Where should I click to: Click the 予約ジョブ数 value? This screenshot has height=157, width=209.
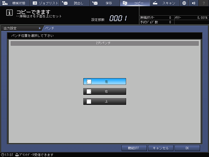pyautogui.click(x=170, y=22)
